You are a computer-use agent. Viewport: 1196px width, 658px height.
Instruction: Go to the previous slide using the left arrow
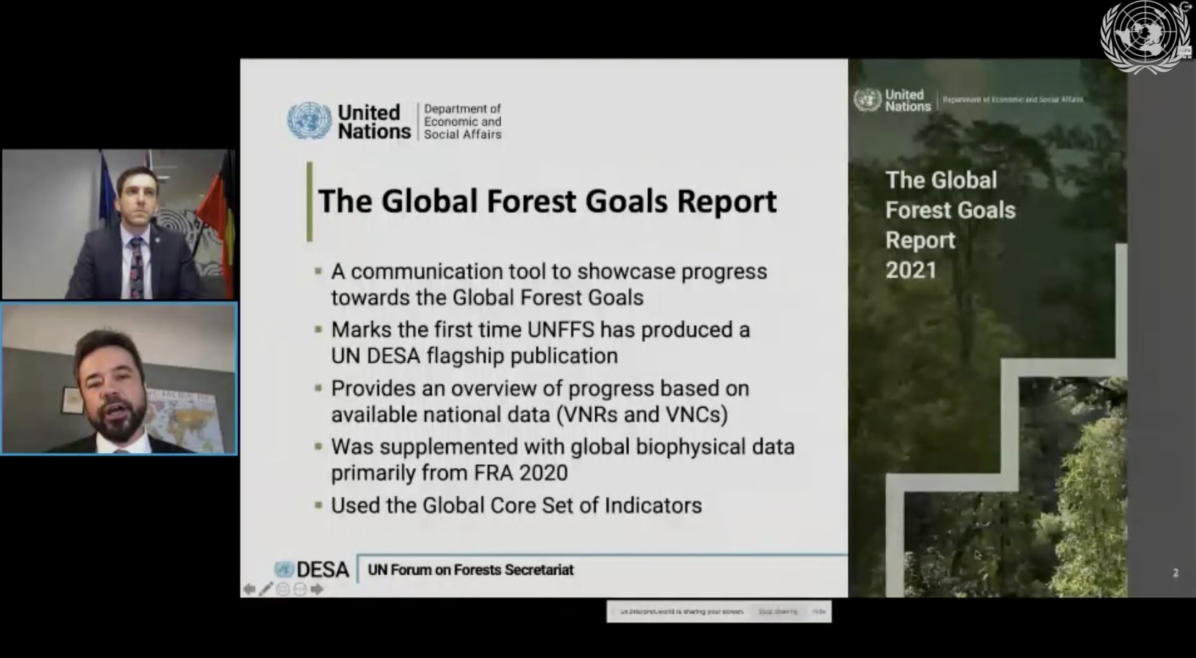pyautogui.click(x=249, y=589)
